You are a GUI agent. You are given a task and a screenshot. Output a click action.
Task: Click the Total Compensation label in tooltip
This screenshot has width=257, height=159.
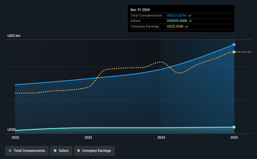[x=146, y=15]
